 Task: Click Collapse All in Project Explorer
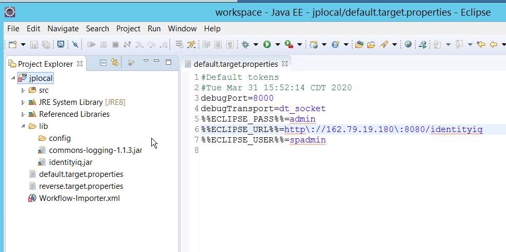click(x=103, y=62)
